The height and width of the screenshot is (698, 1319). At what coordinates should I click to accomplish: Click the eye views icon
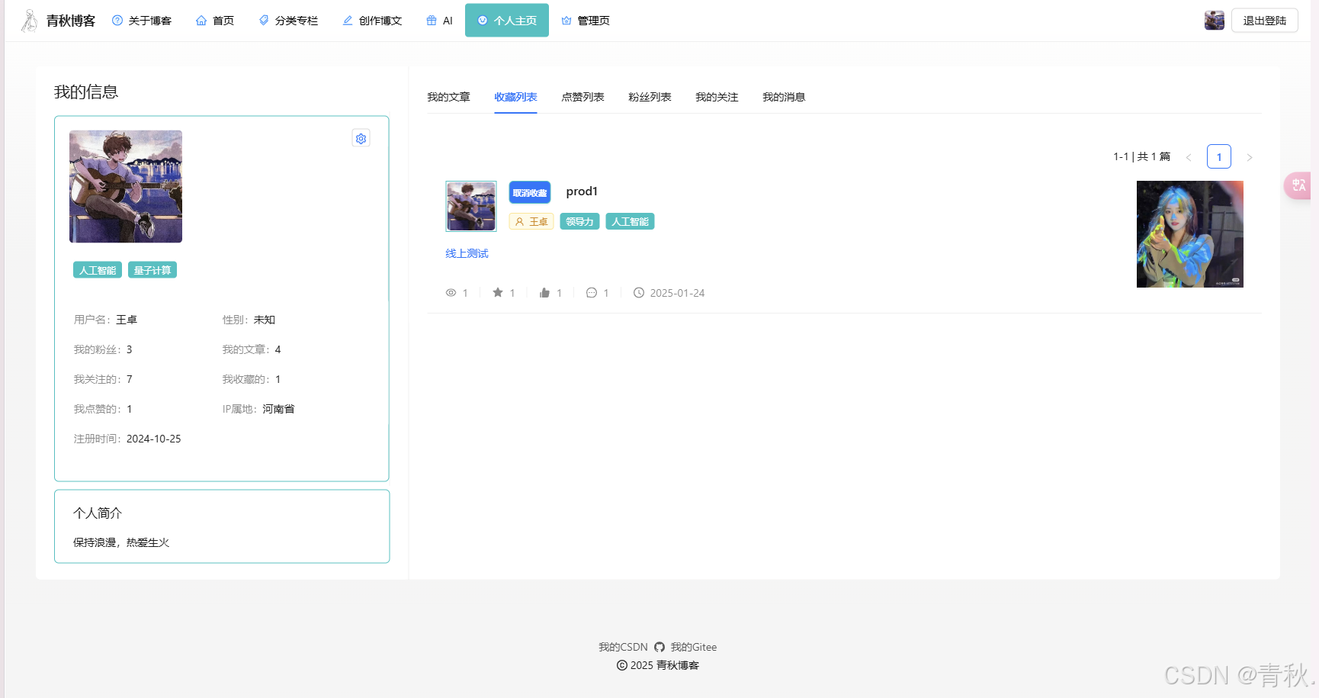(451, 293)
